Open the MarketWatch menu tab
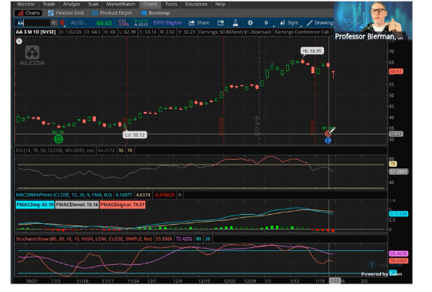 click(121, 4)
